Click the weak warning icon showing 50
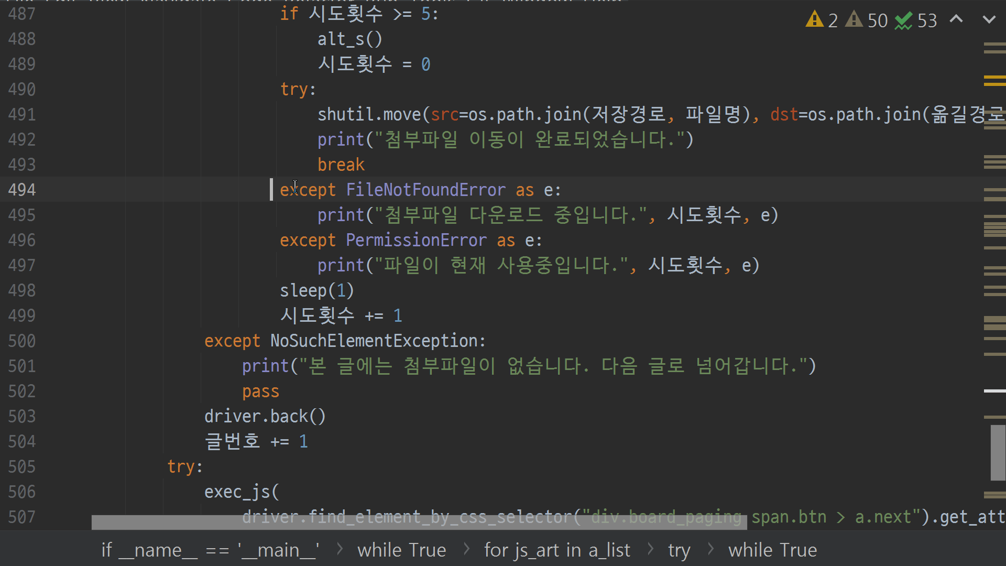 (855, 20)
